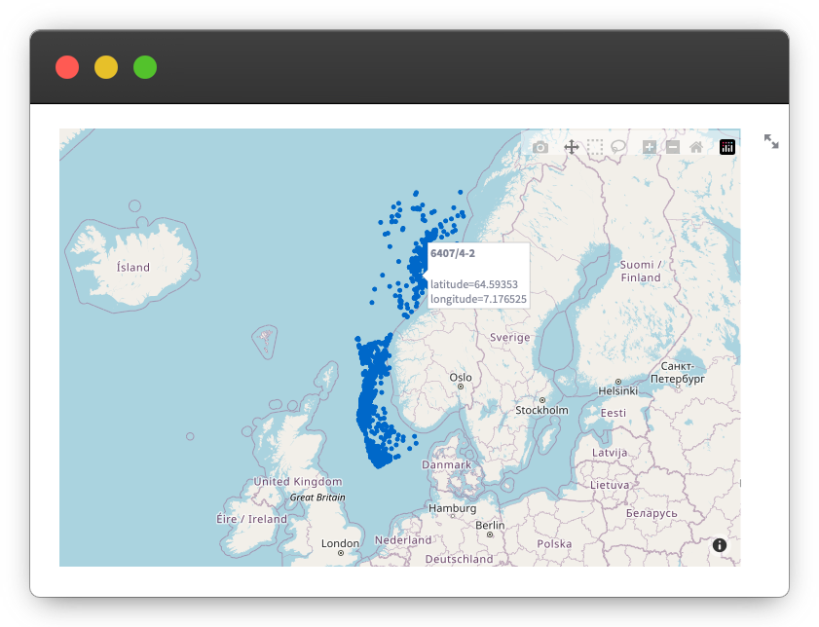Viewport: 819px width, 627px height.
Task: Click the Stockholm label on map
Action: pos(541,410)
